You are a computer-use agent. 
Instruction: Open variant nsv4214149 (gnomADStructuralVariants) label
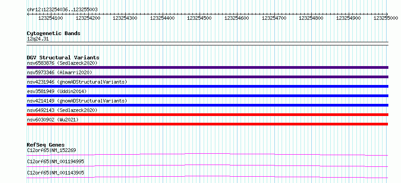(77, 101)
